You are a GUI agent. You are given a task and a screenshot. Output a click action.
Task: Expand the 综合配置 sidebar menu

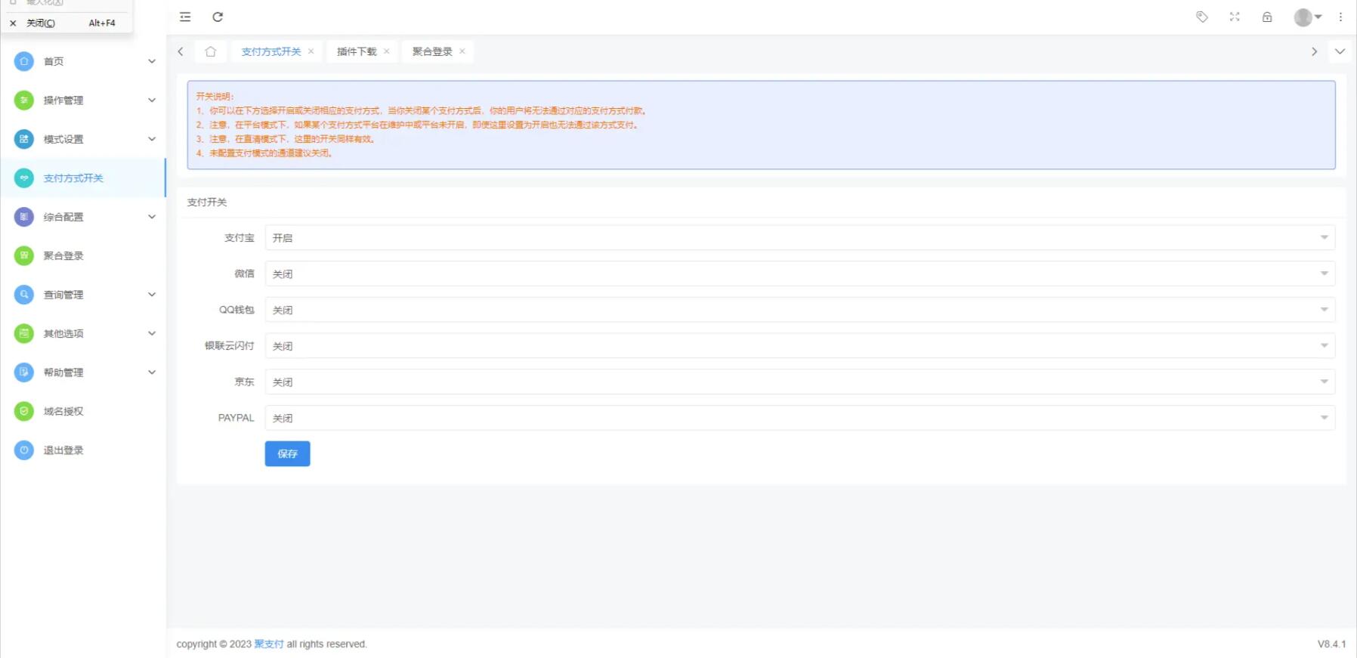(83, 217)
